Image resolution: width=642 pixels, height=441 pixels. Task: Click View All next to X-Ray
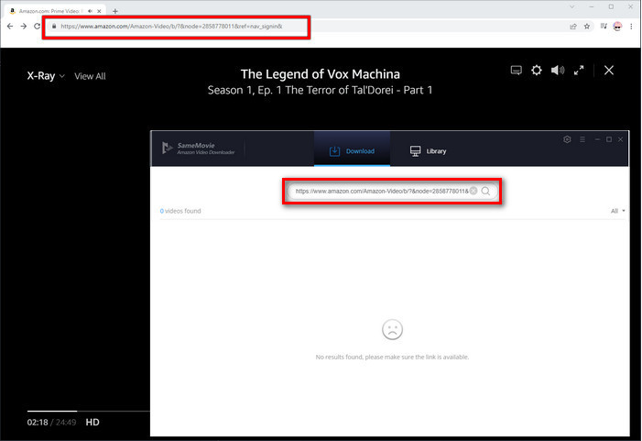(90, 76)
